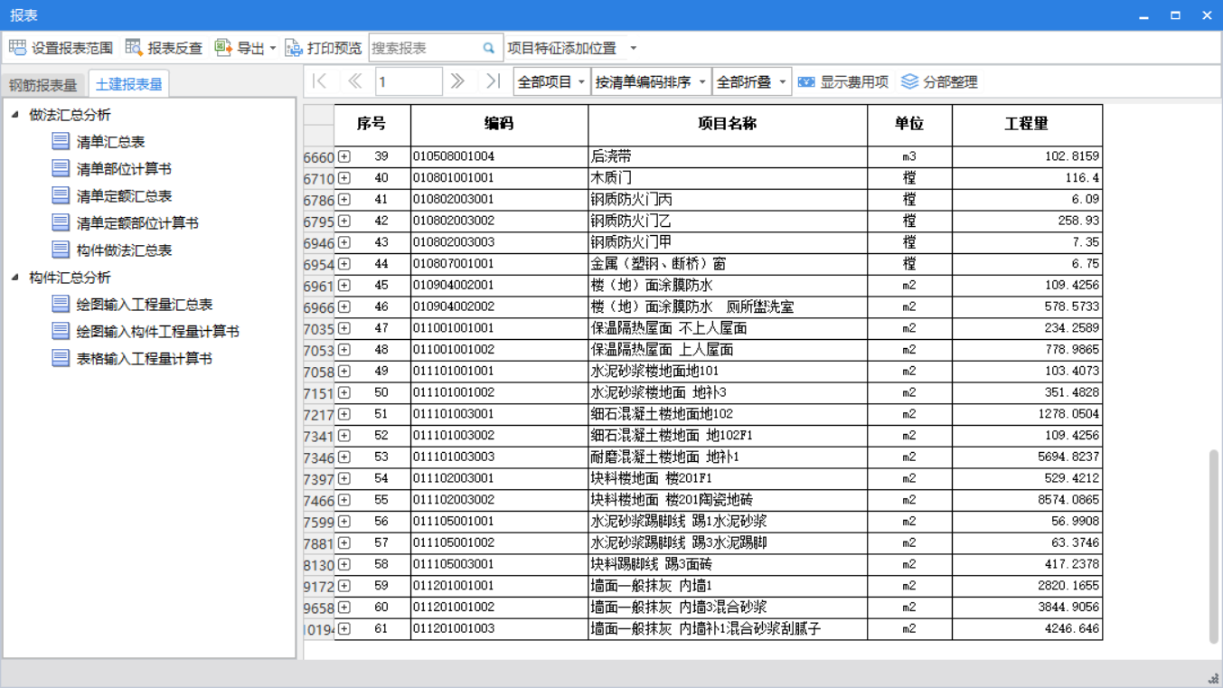Click the report icon beside 表格输入工程量计算书

(x=61, y=358)
